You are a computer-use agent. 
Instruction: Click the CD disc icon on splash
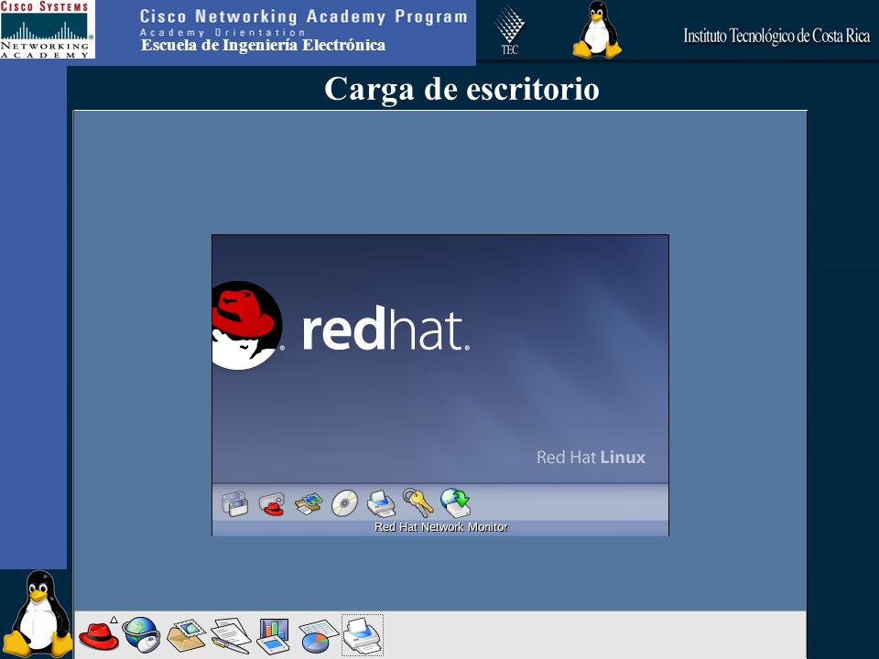click(x=344, y=503)
